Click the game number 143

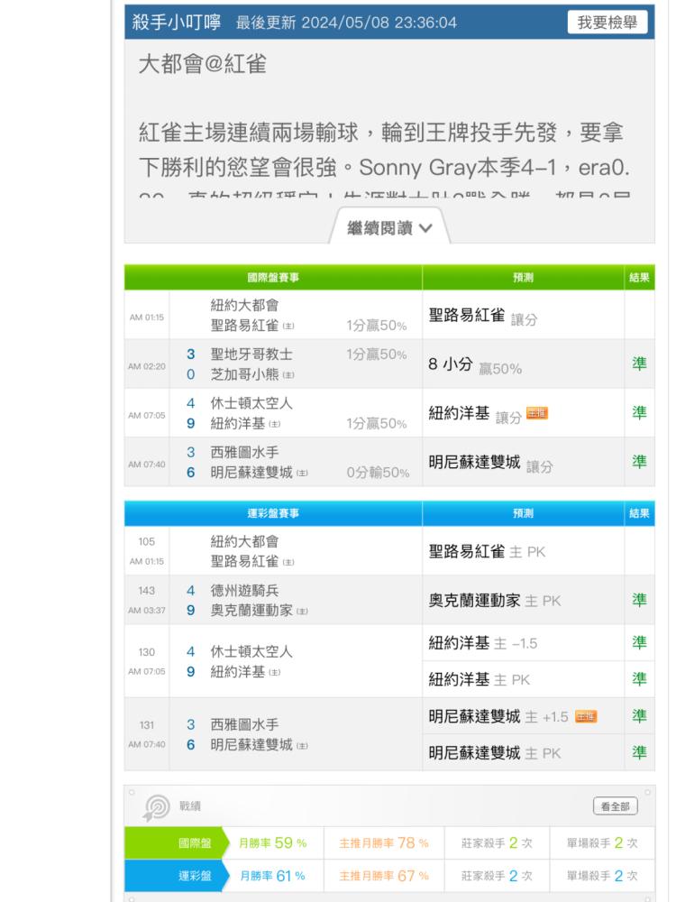click(x=147, y=590)
